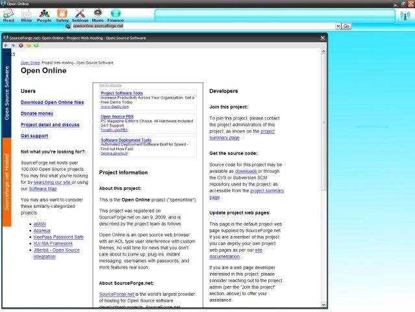Click the Ads by Google label
The image size is (415, 312).
click(110, 85)
